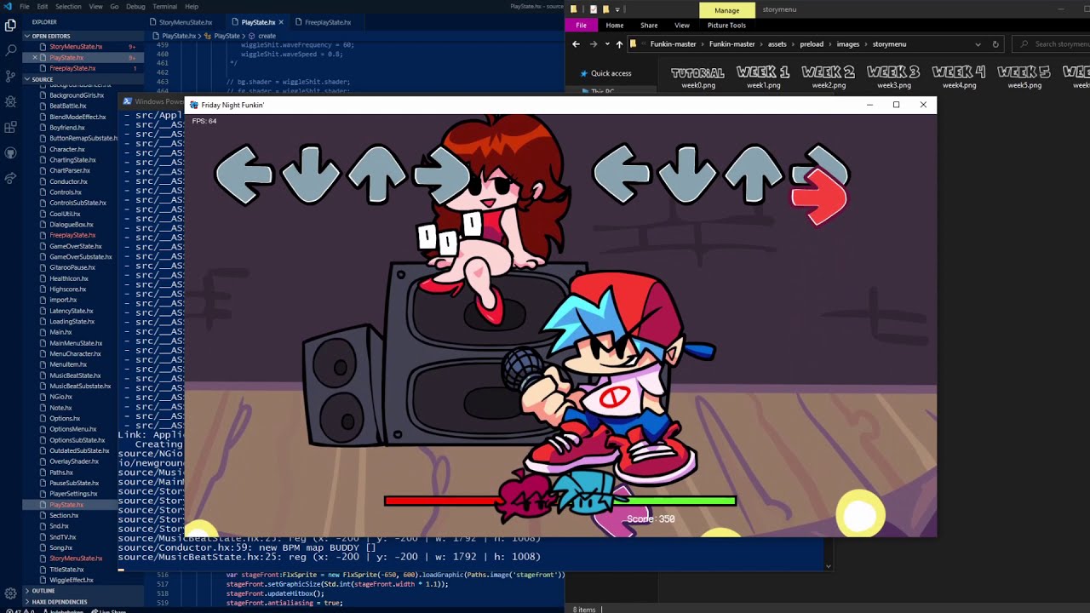Go forward in File Explorer navigation

(x=594, y=44)
